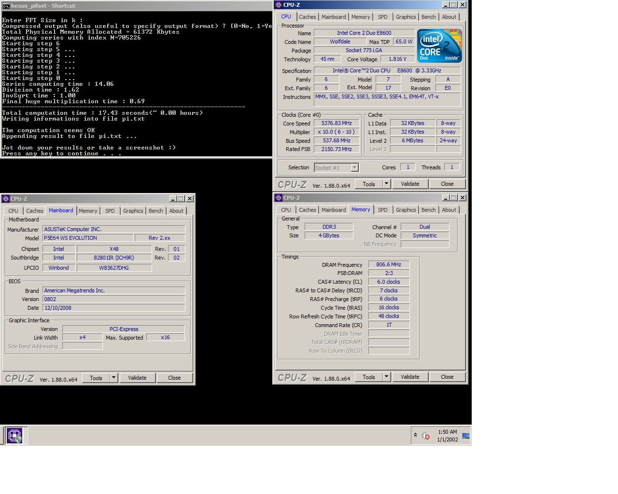Expand the Tools arrow in the Memory window
618x494 pixels.
click(x=386, y=377)
